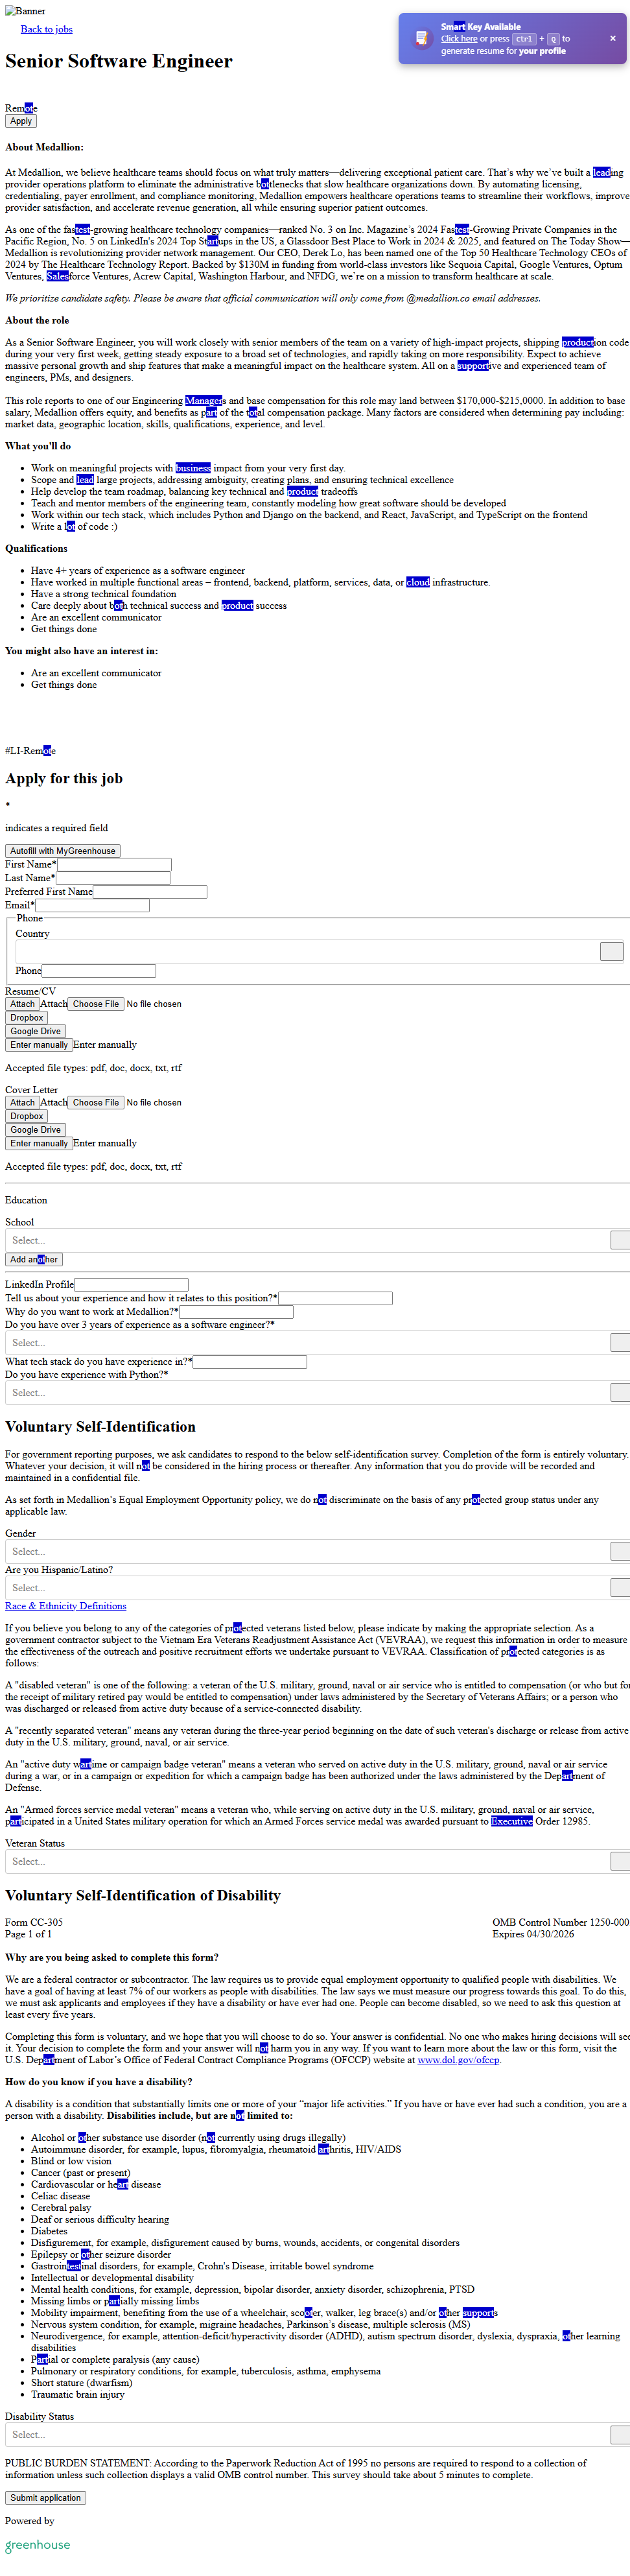
Task: Close the Smart Key Available notification
Action: coord(612,39)
